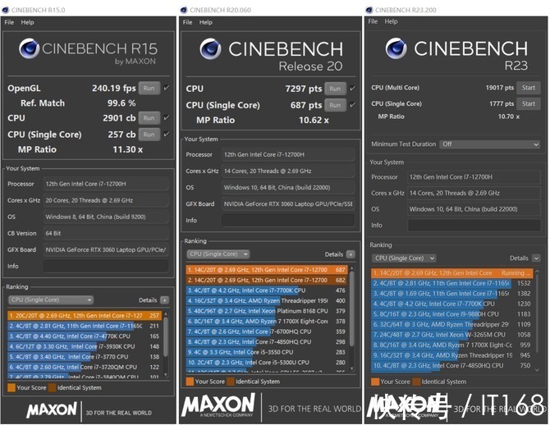Click the Info input field in R20
This screenshot has width=550, height=425.
288,220
